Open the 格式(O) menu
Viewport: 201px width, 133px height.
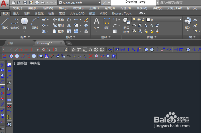coord(78,8)
